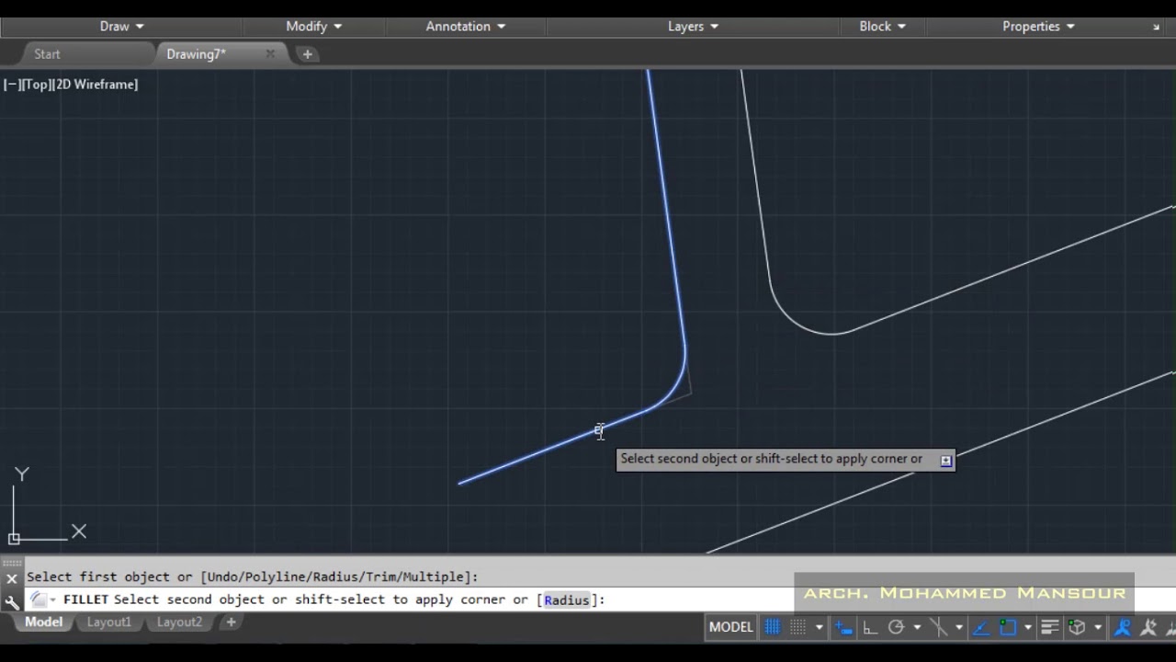Screen dimensions: 1176x662
Task: Click the UCS origin icon square
Action: 14,539
